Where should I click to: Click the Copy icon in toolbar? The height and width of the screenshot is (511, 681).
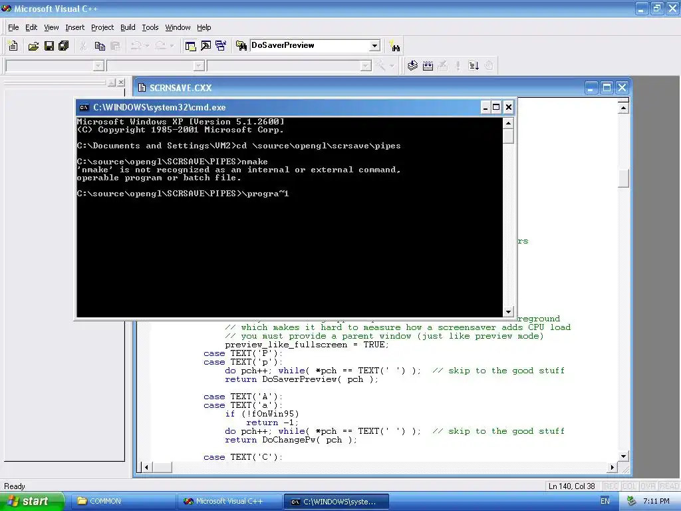pos(100,46)
